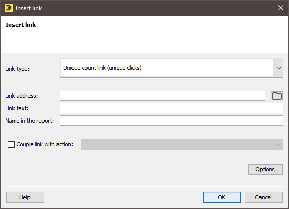Focus the Link text input field
The height and width of the screenshot is (209, 289).
click(x=171, y=108)
